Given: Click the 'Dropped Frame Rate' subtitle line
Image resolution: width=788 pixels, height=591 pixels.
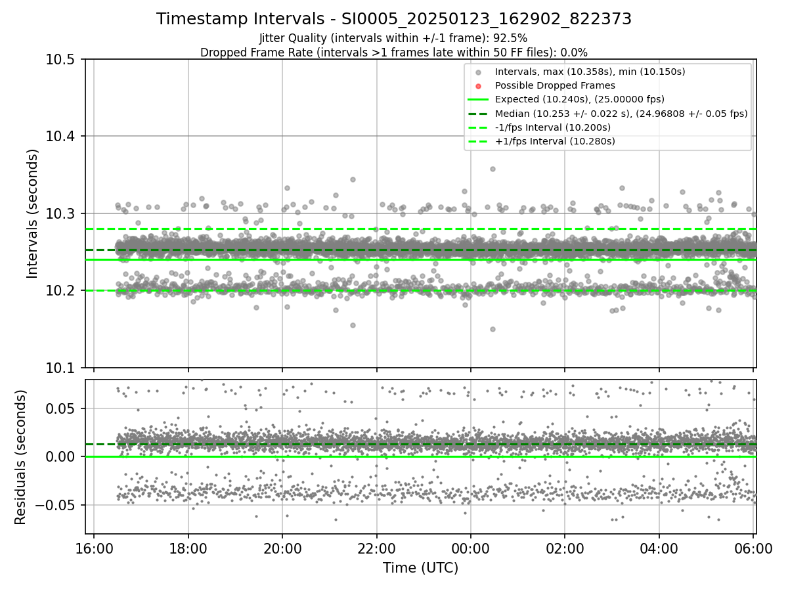Looking at the screenshot, I should click(394, 53).
